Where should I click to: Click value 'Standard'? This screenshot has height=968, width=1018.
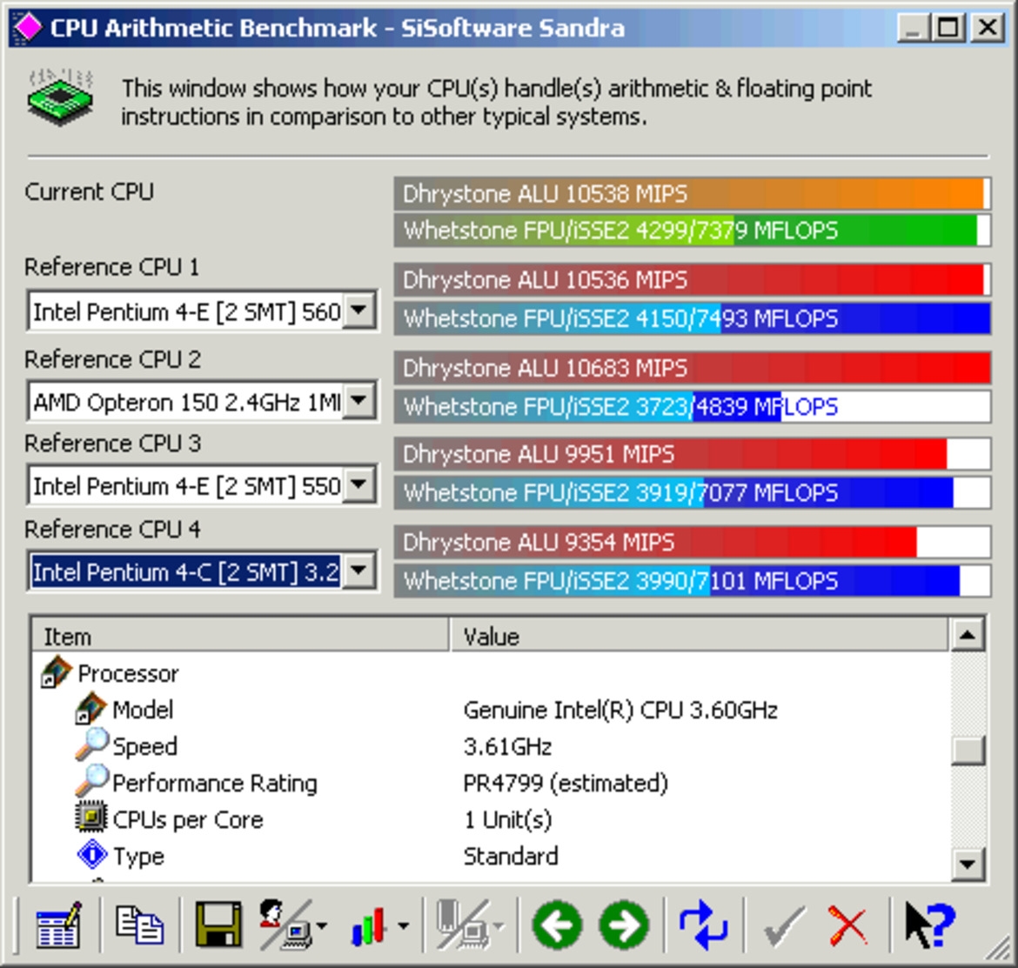click(x=511, y=856)
